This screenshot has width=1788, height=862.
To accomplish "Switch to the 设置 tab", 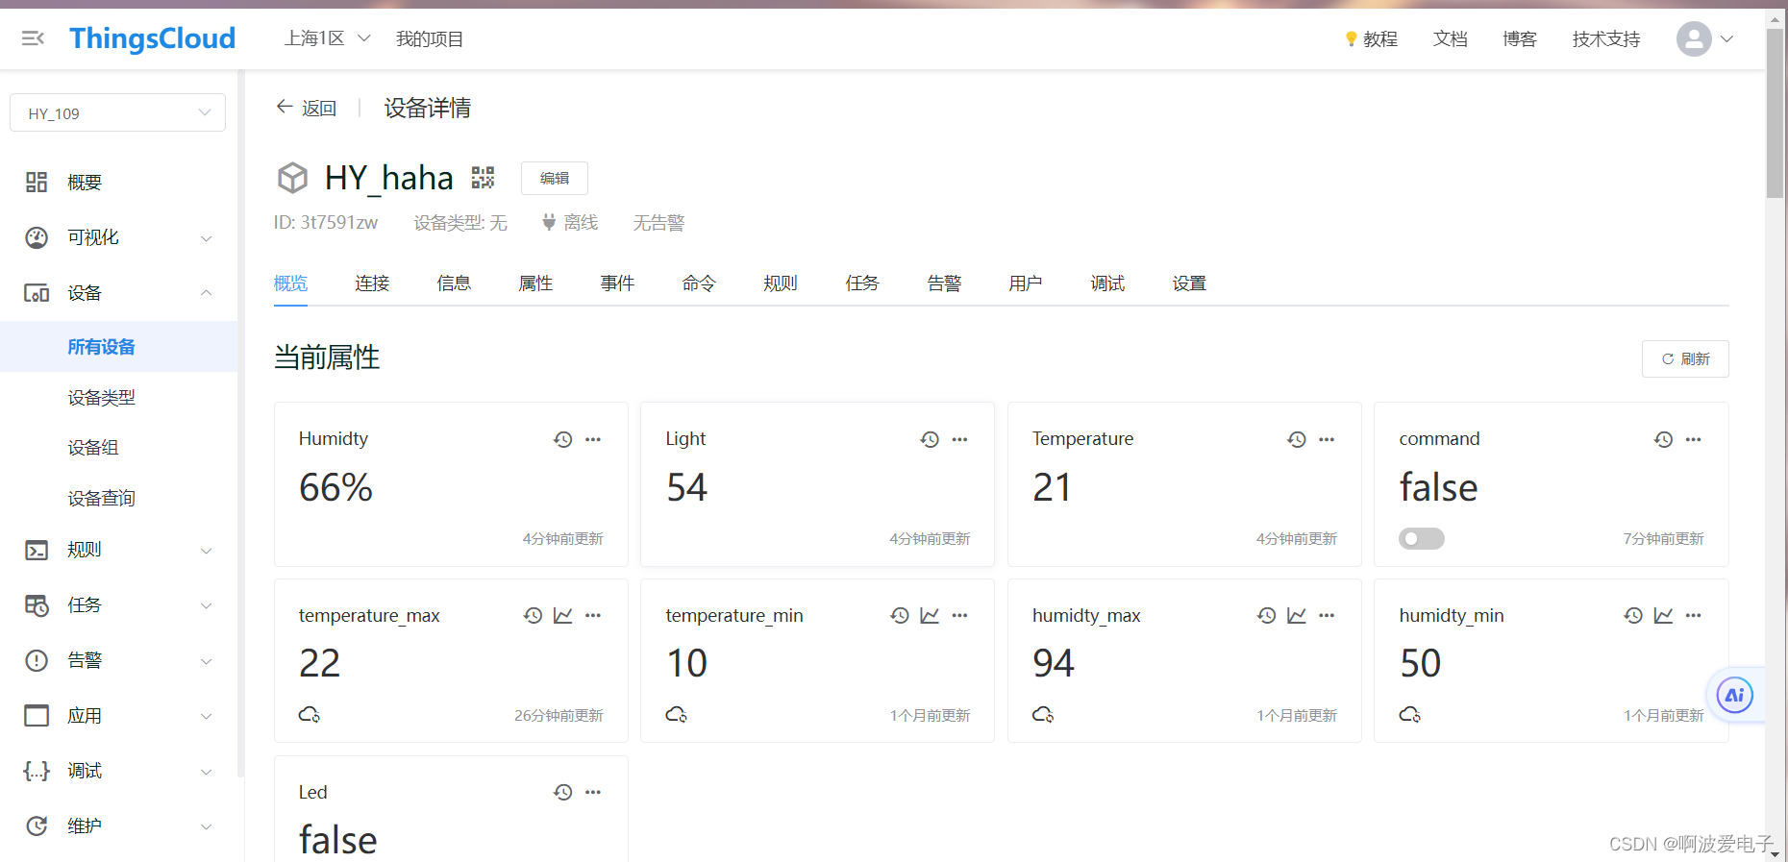I will 1189,283.
